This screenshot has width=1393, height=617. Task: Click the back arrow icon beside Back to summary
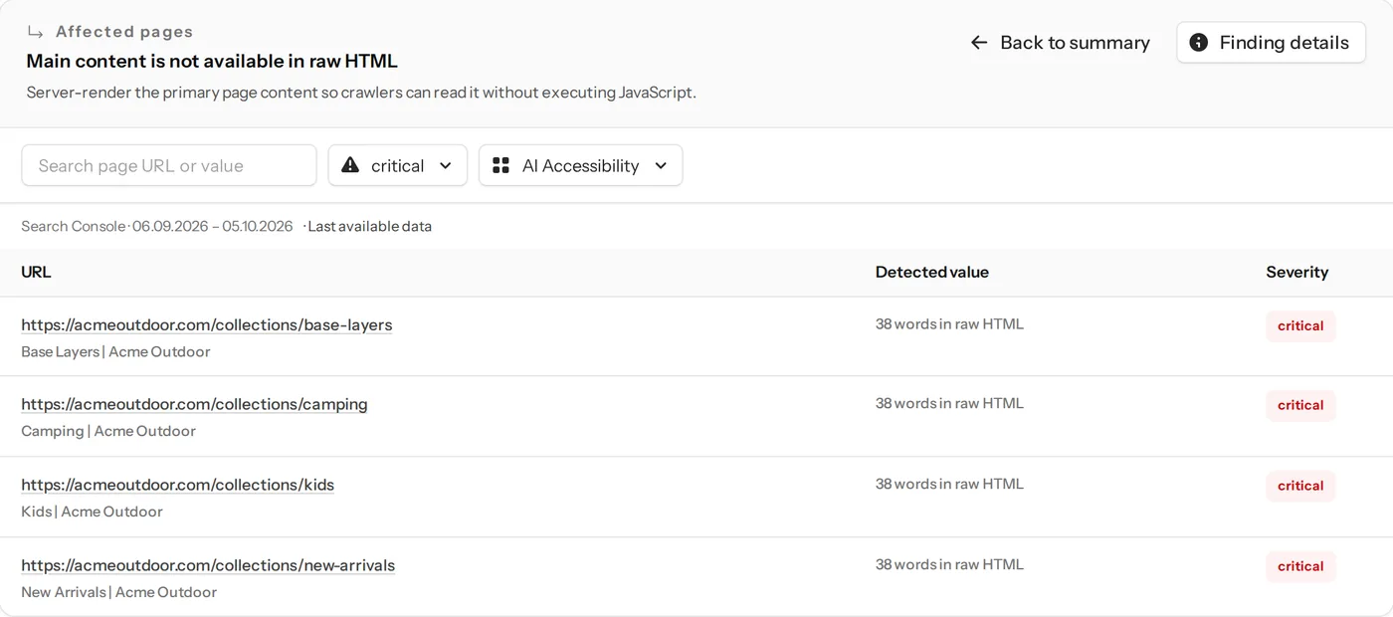pyautogui.click(x=979, y=42)
